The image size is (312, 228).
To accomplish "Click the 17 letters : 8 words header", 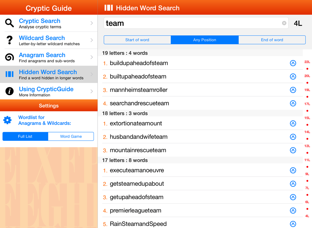I will tap(200, 160).
